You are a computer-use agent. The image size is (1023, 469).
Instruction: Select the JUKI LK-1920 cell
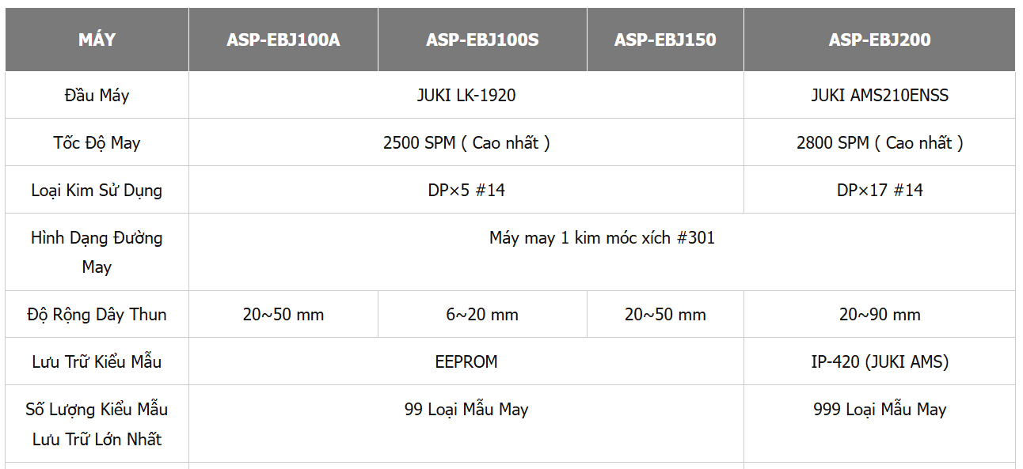pyautogui.click(x=466, y=95)
